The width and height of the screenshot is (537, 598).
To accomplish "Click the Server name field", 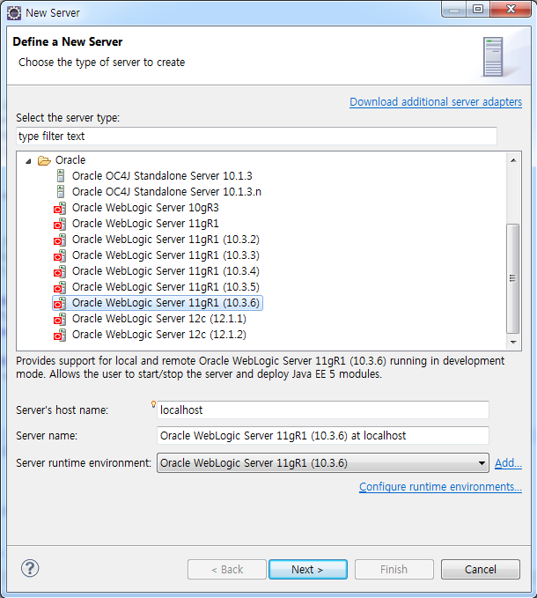I will (323, 436).
